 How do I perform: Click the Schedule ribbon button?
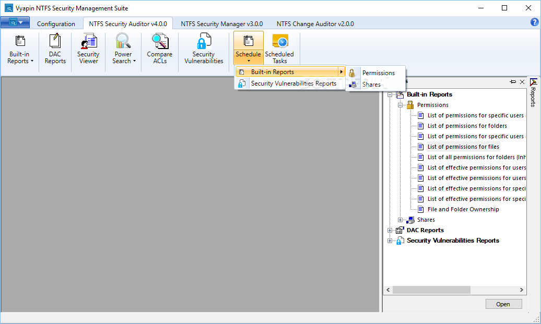pyautogui.click(x=249, y=47)
